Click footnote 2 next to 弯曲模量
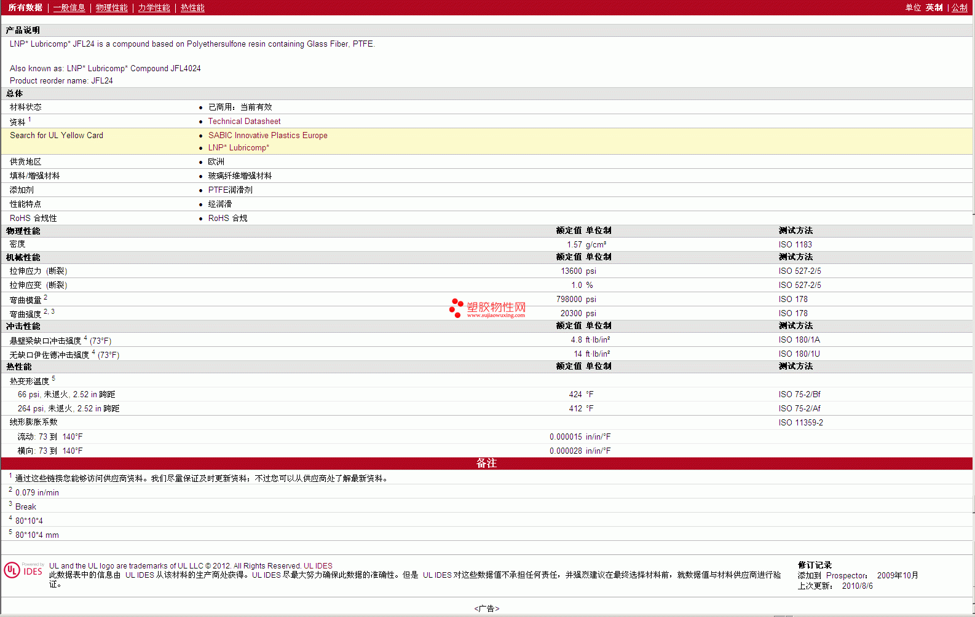Viewport: 975px width, 617px height. coord(45,297)
